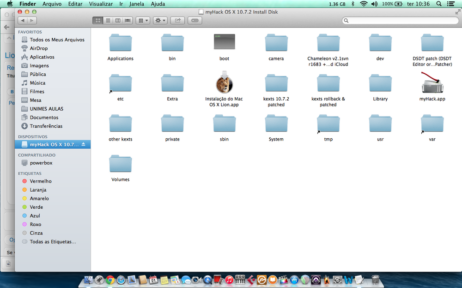462x288 pixels.
Task: Switch Finder to Cover Flow view
Action: 128,20
